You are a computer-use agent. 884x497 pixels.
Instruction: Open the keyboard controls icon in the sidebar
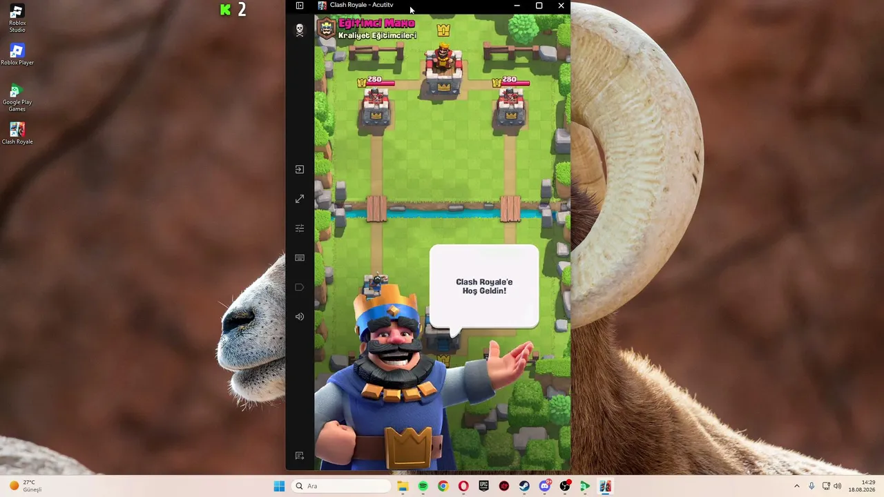300,257
